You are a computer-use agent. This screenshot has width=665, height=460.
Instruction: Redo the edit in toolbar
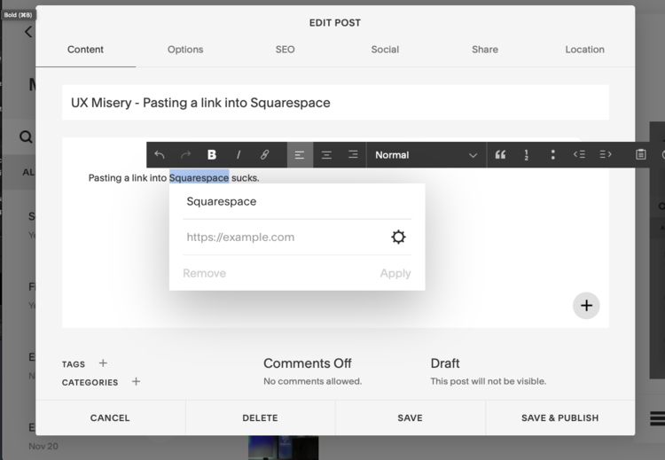(186, 155)
